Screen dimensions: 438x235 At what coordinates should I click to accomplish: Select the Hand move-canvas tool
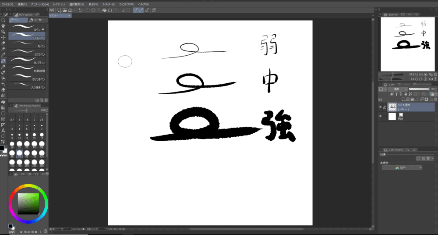[x=3, y=26]
